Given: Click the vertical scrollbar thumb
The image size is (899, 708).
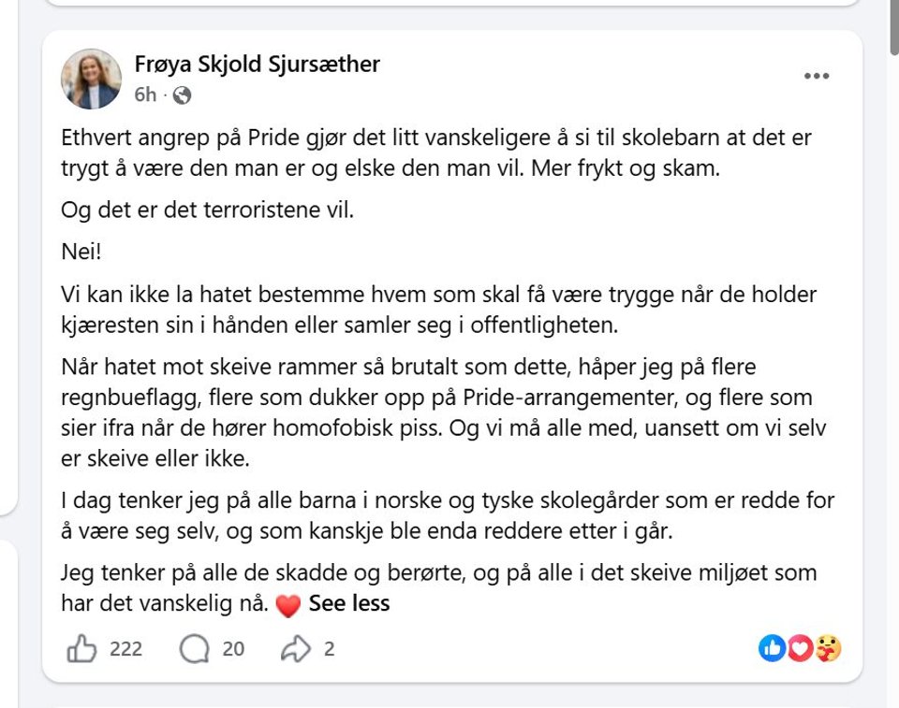Looking at the screenshot, I should [x=894, y=27].
